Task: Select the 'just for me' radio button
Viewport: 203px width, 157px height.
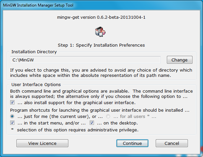Action: tap(12, 116)
